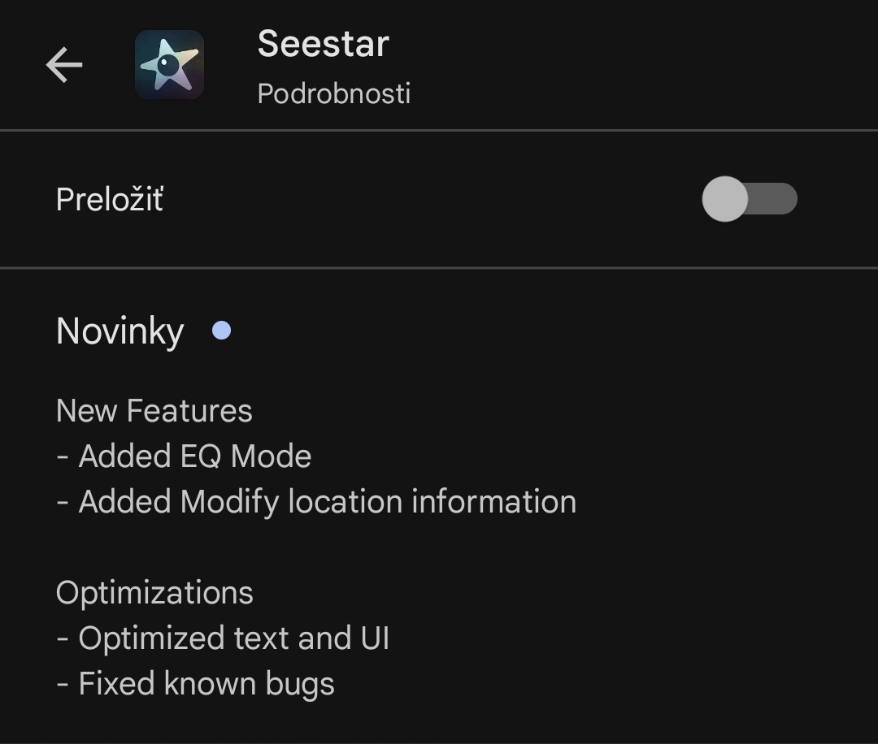Tap the Novinky section heading
Image resolution: width=878 pixels, height=744 pixels.
(120, 331)
